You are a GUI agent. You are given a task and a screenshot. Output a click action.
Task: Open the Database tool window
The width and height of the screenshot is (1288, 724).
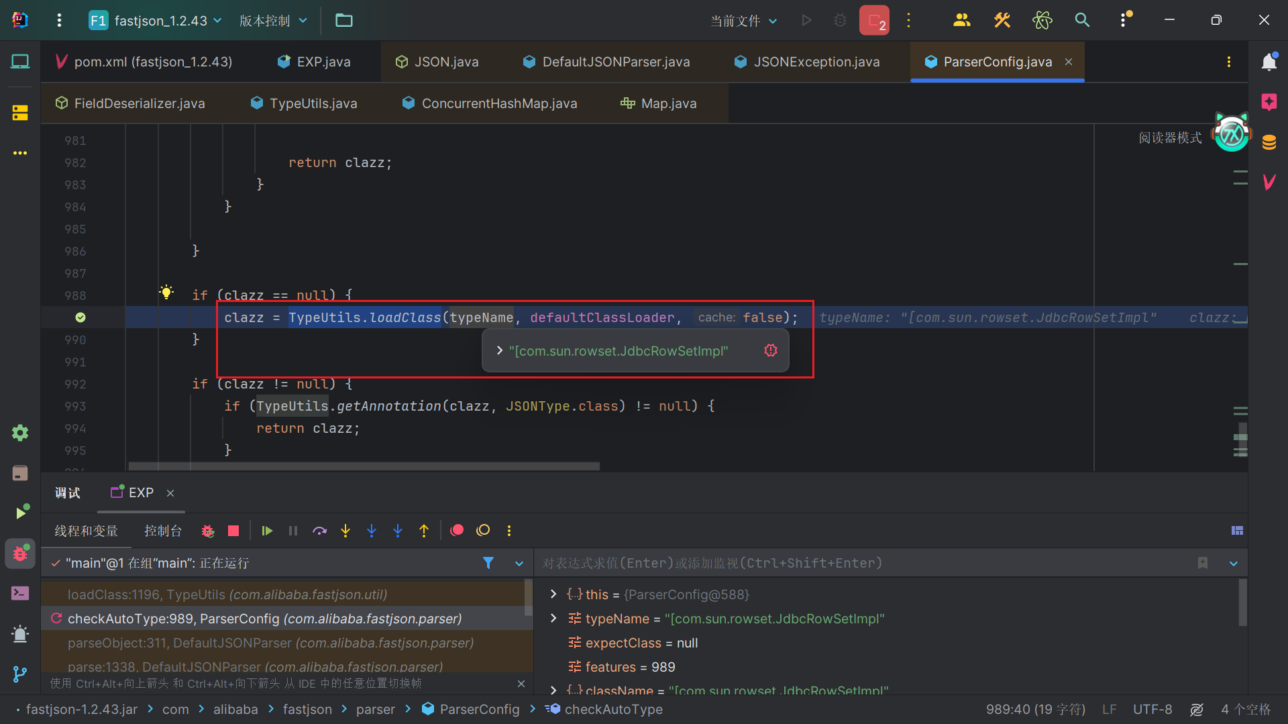(1269, 142)
